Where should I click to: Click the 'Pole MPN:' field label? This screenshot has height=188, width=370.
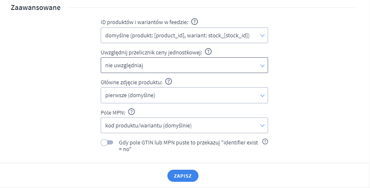(x=113, y=112)
